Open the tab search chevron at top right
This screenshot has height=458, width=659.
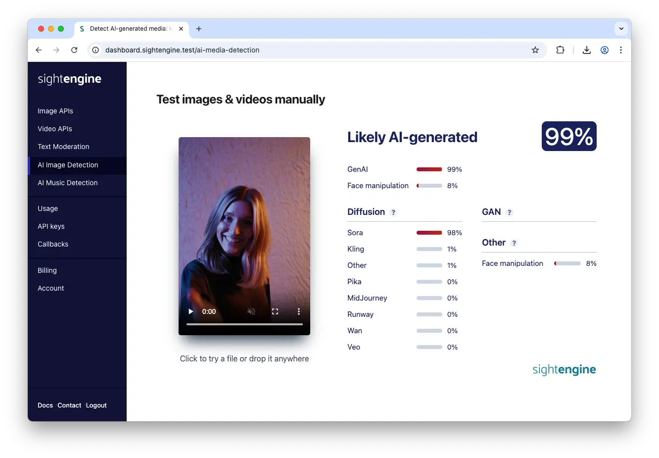621,29
